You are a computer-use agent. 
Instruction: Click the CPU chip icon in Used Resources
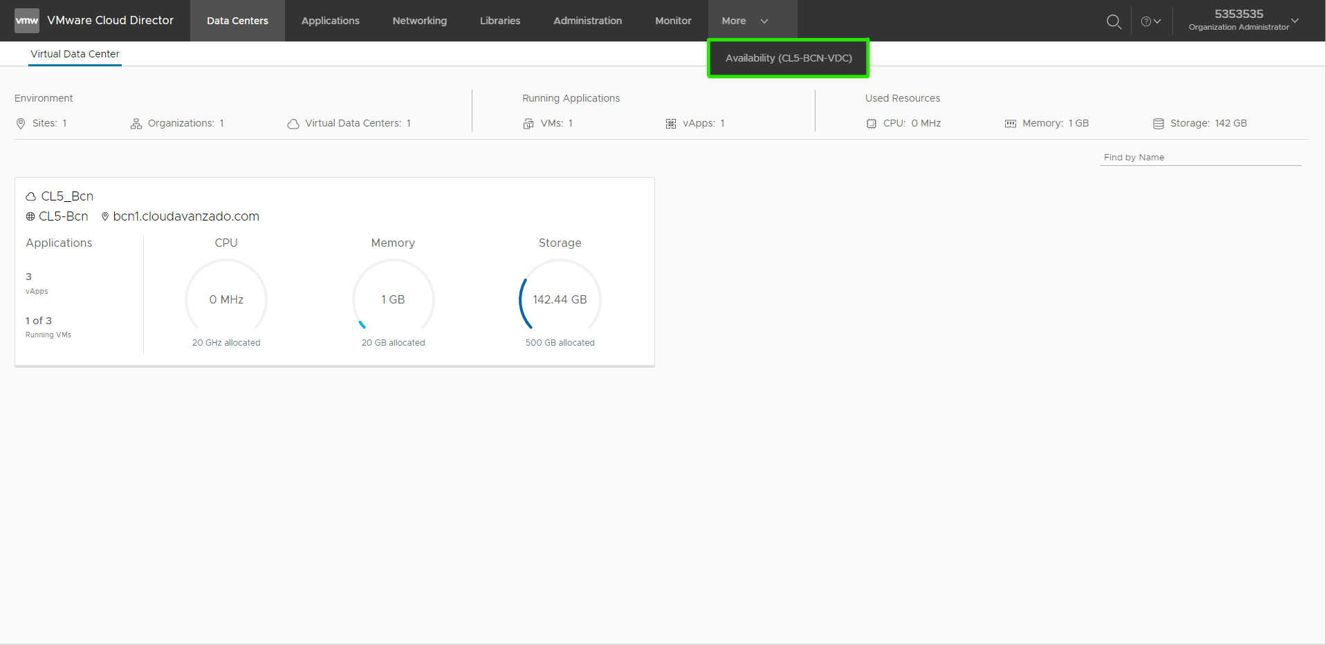point(872,124)
